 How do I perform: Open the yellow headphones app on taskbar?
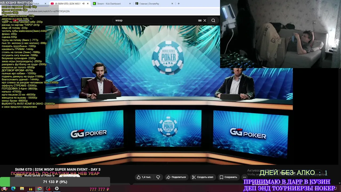point(31,189)
